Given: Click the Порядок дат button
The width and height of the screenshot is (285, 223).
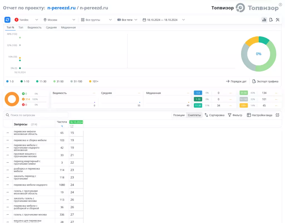Looking at the screenshot, I should coord(236,81).
